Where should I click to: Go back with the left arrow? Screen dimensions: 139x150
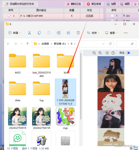coord(9,44)
